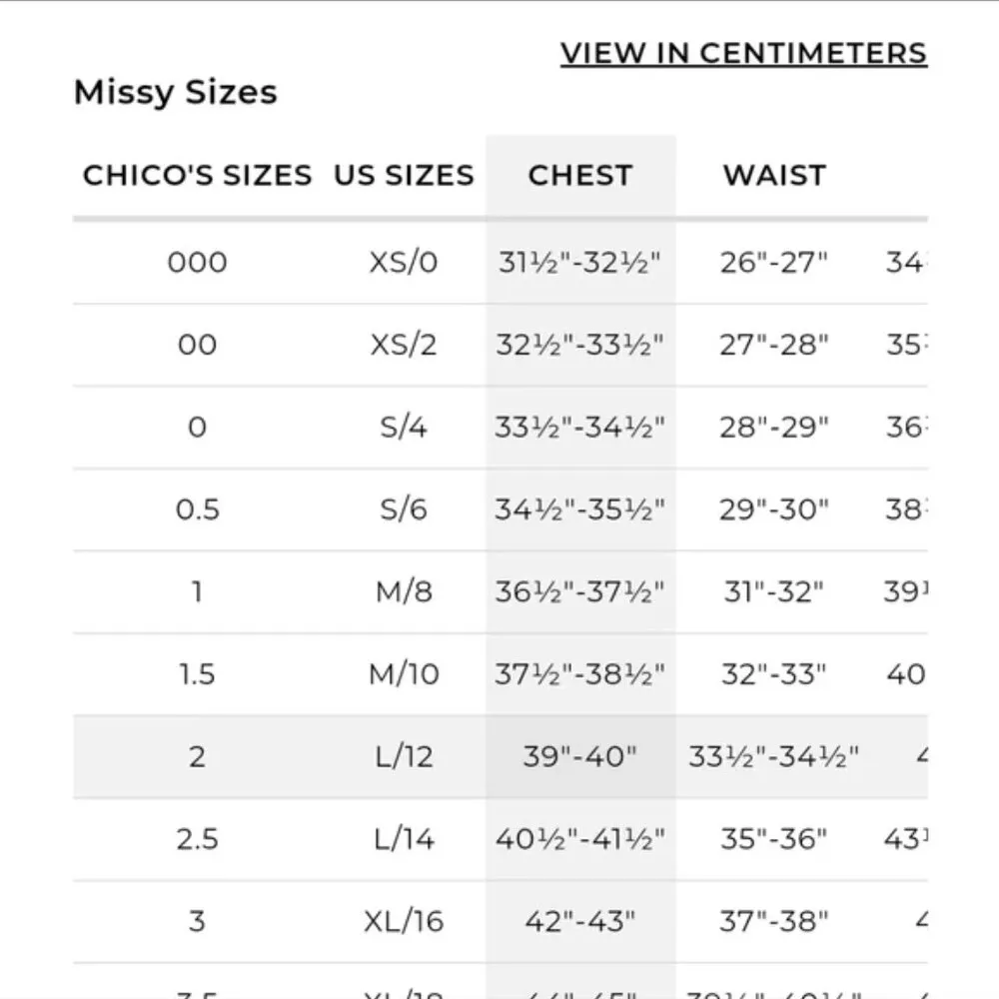999x999 pixels.
Task: Click the US Sizes column header
Action: coord(404,176)
